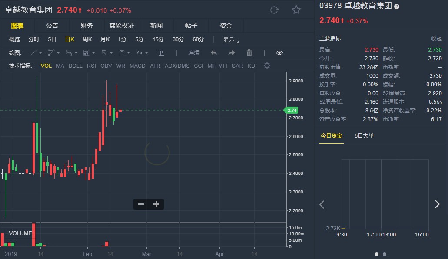448x259 pixels.
Task: Collapse main indicators with 收起
Action: [x=436, y=39]
